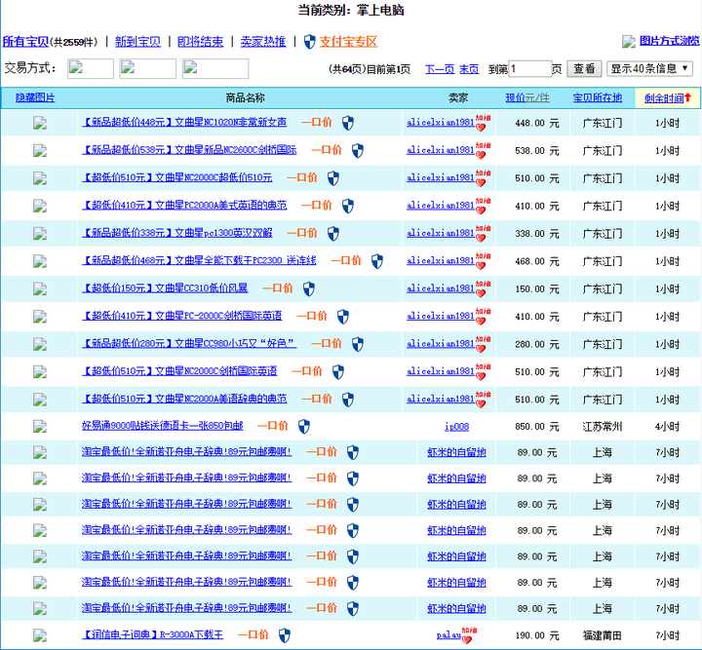Switch to the 新到宝贝 tab
This screenshot has width=702, height=650.
point(137,42)
